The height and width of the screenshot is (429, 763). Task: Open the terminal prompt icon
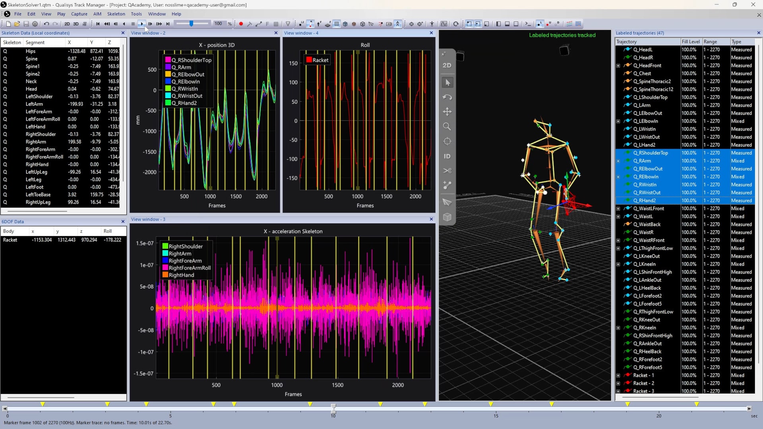click(528, 24)
